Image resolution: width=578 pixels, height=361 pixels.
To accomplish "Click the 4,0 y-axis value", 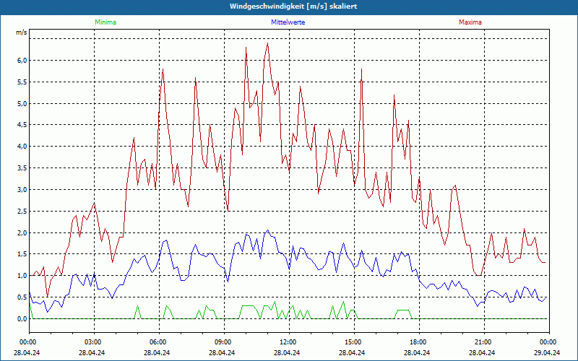I will click(x=23, y=147).
